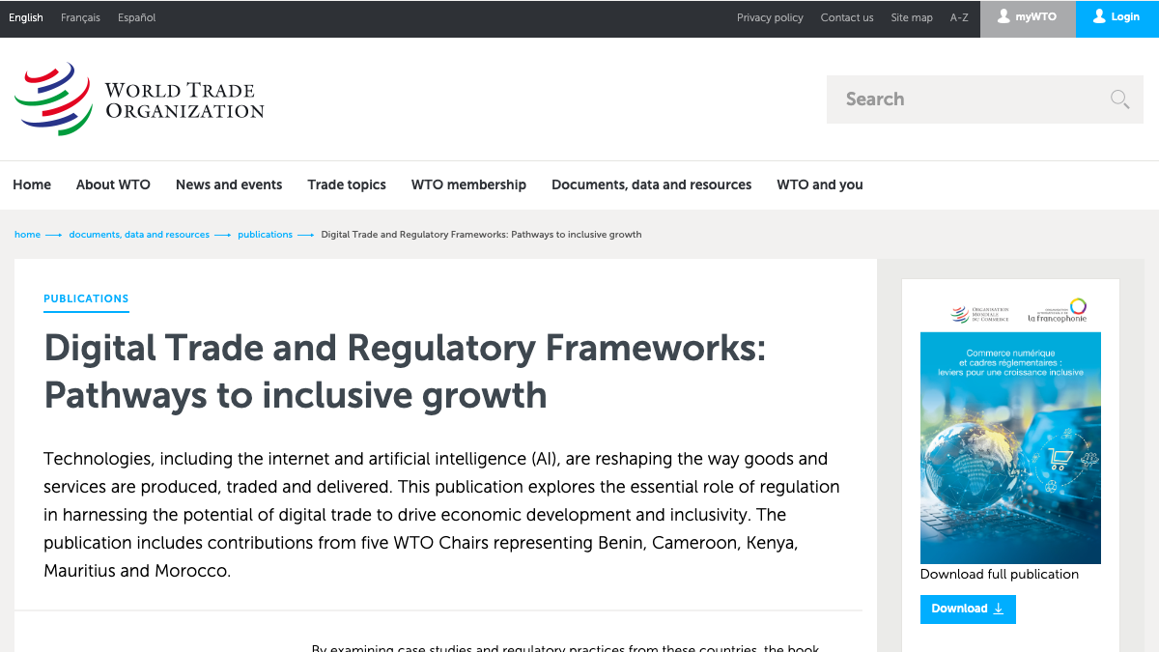Open the A-Z index

959,17
